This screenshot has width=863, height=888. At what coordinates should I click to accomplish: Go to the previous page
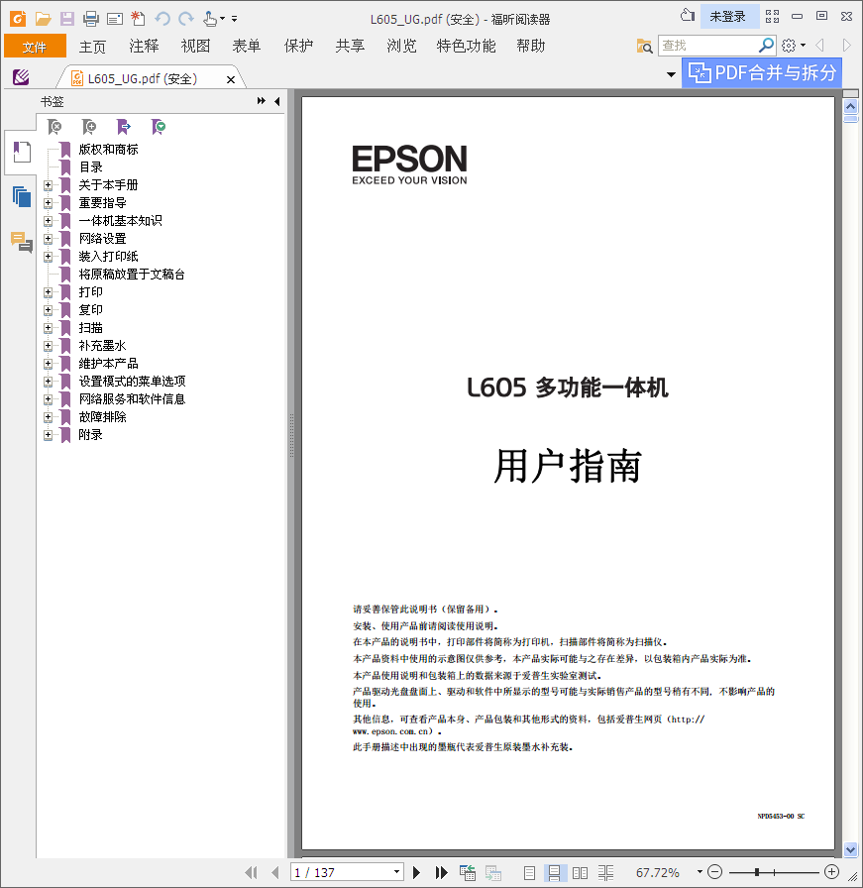click(x=275, y=872)
